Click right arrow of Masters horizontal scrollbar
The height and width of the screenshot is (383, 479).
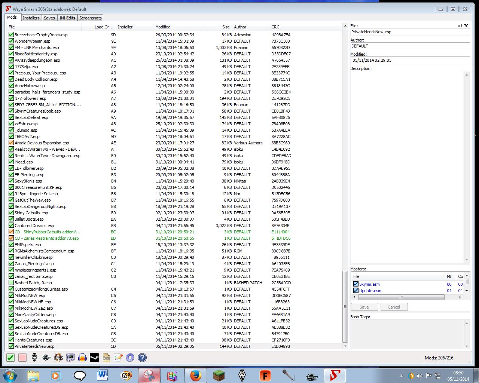pos(460,297)
